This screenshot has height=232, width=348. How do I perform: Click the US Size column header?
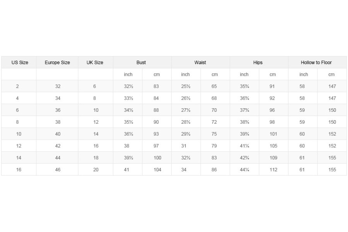[x=20, y=62]
